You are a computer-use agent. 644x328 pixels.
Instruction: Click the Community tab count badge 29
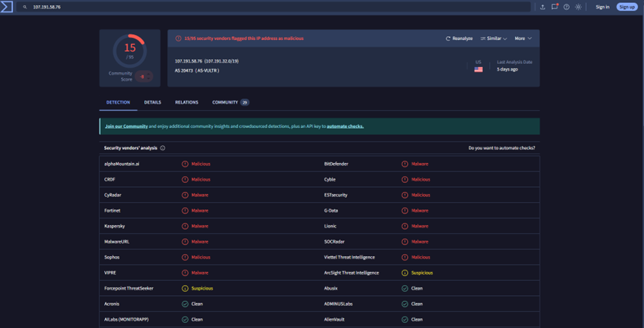[245, 102]
